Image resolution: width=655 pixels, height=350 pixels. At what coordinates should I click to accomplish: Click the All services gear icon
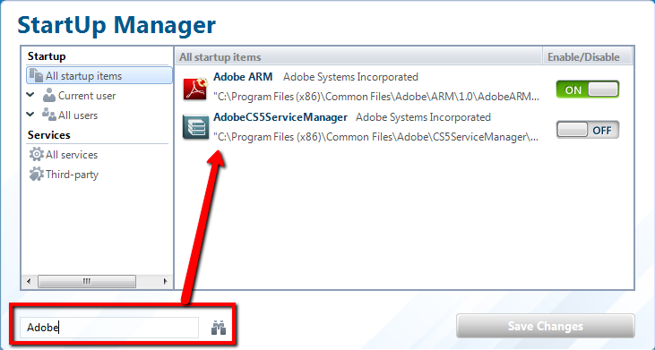[x=37, y=154]
